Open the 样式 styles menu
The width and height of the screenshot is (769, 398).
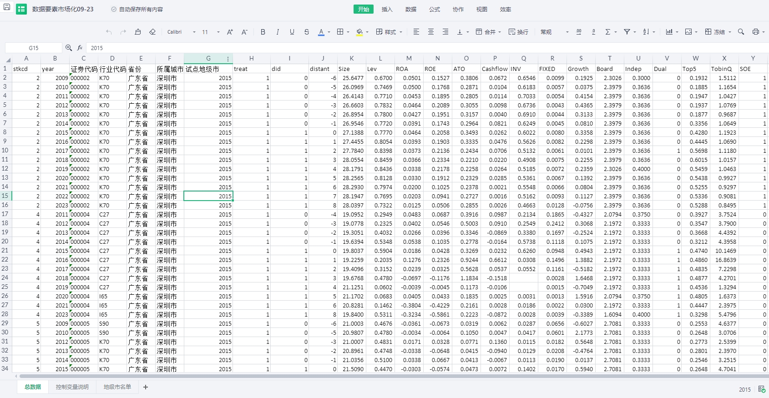pos(389,32)
